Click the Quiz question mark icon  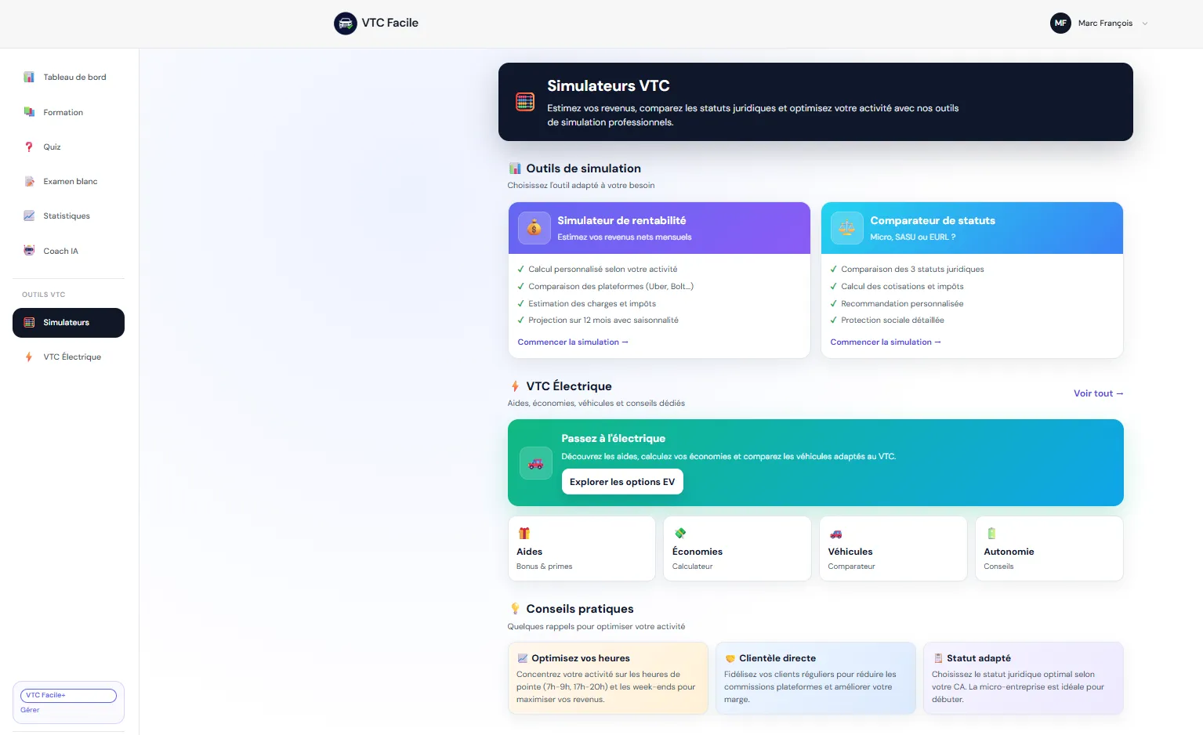(x=29, y=147)
